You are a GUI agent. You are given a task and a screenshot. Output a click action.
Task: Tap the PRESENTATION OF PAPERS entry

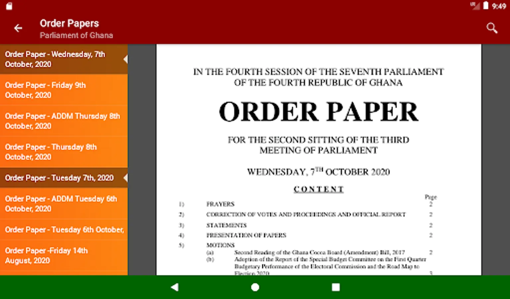pyautogui.click(x=246, y=235)
